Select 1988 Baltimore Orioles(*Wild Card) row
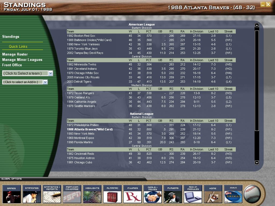This screenshot has width=275, height=206. tap(151, 40)
